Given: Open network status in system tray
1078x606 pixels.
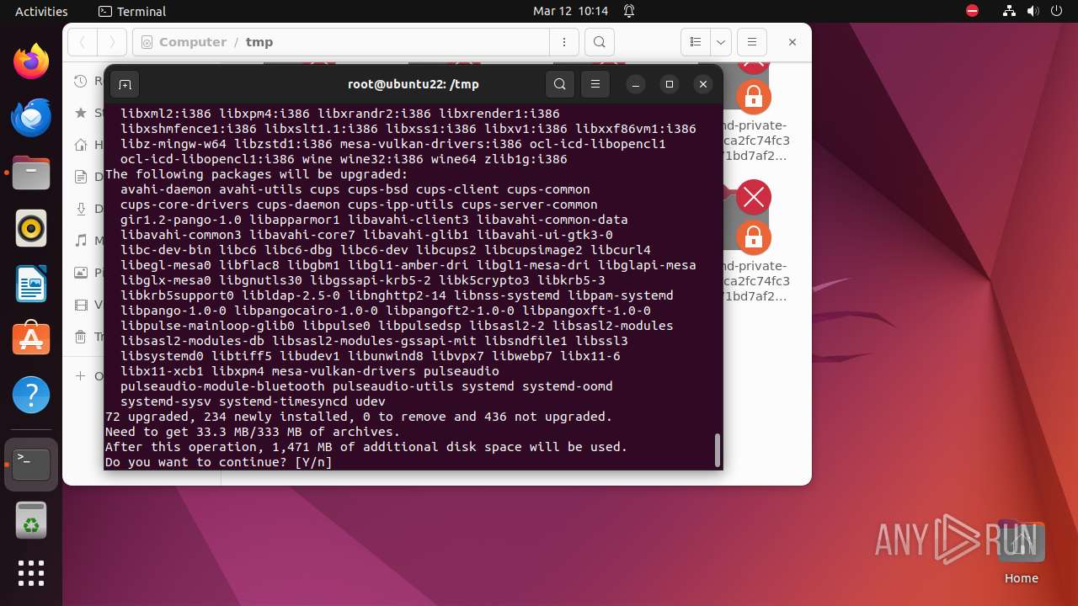Looking at the screenshot, I should click(x=1010, y=11).
